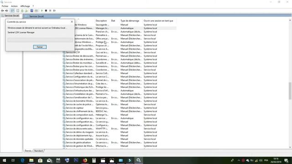
Task: Toggle the console tree toolbar icon
Action: (12, 10)
